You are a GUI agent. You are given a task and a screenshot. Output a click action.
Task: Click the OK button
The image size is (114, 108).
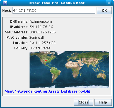tap(104, 11)
